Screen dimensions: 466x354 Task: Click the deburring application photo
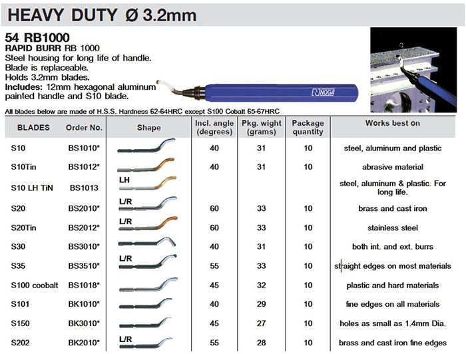point(413,70)
